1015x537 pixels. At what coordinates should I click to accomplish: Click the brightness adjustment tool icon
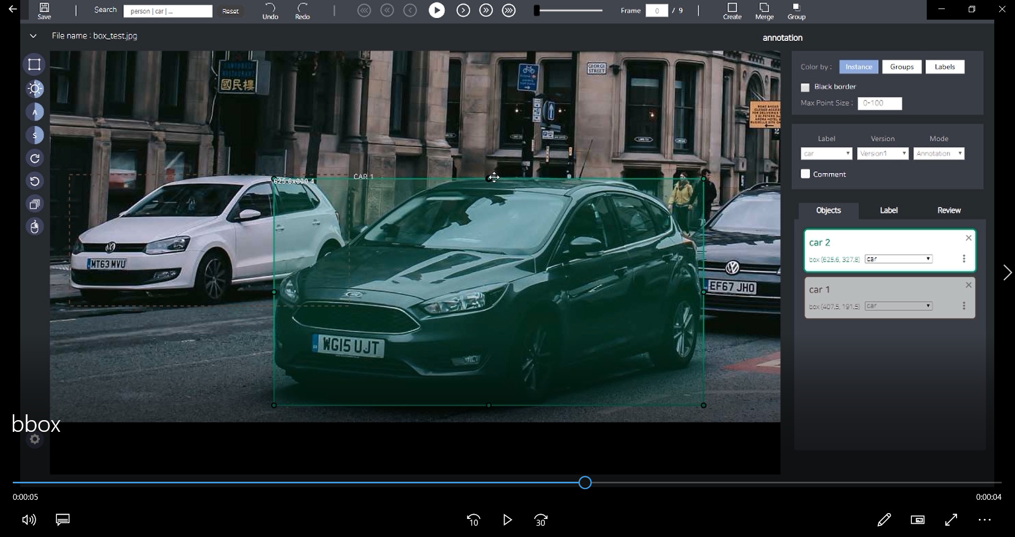click(35, 89)
